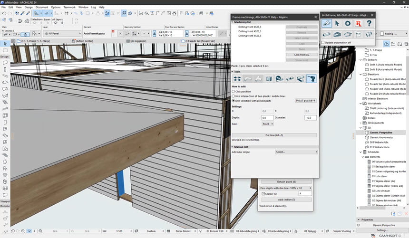The image size is (409, 238).
Task: Select the wall frame tool in ArchiFrame
Action: 337,34
